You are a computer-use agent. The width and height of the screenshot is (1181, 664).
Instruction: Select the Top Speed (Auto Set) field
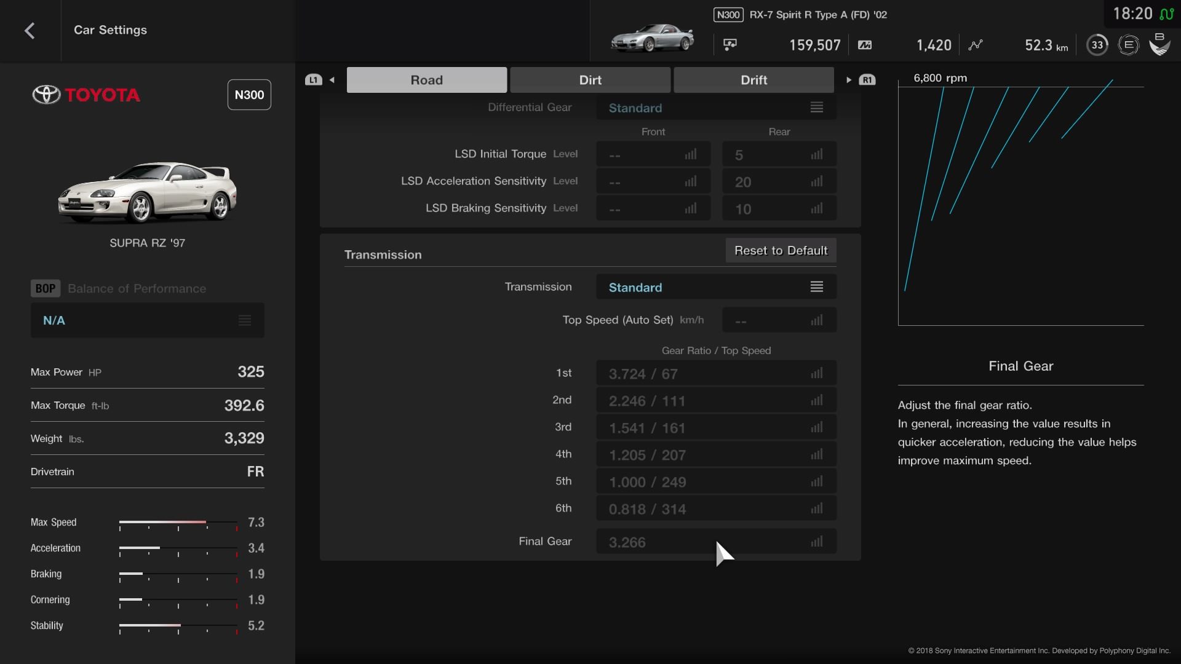pyautogui.click(x=779, y=320)
